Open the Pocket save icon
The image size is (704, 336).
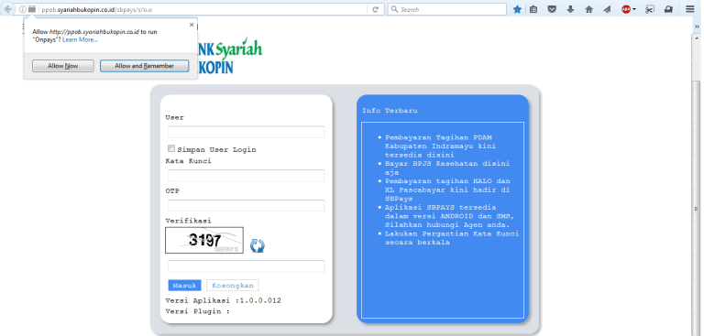pos(552,9)
